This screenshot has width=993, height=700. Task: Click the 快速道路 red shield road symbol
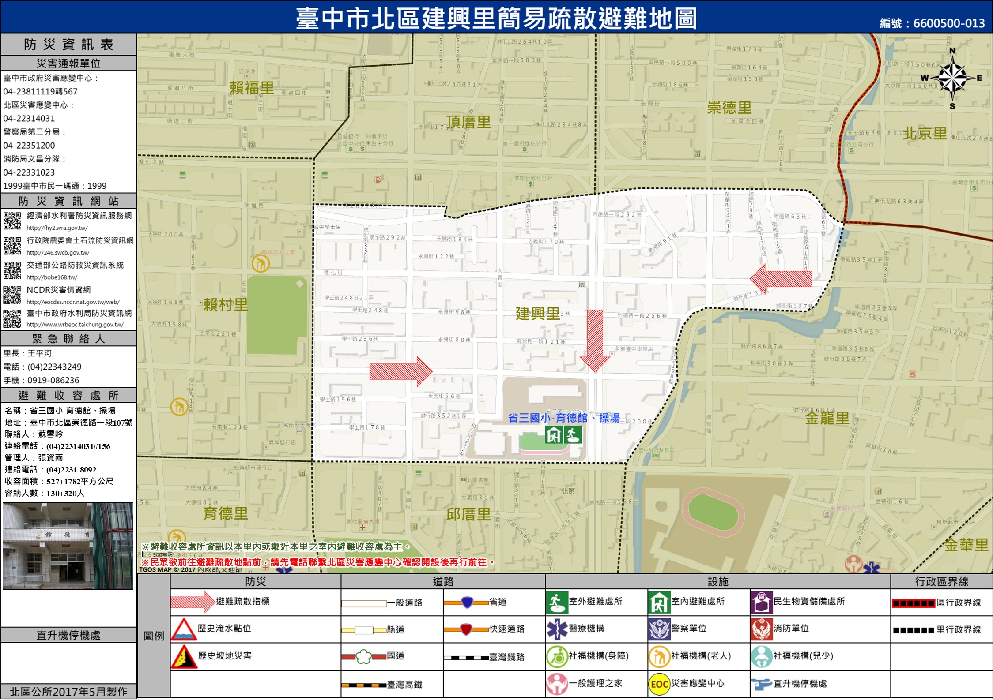click(x=467, y=629)
